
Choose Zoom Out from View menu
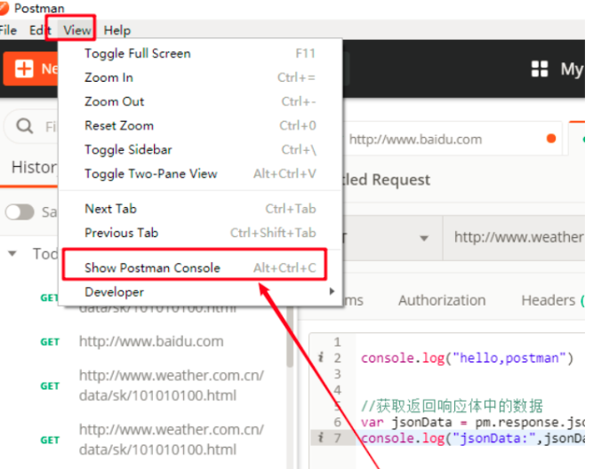200,101
